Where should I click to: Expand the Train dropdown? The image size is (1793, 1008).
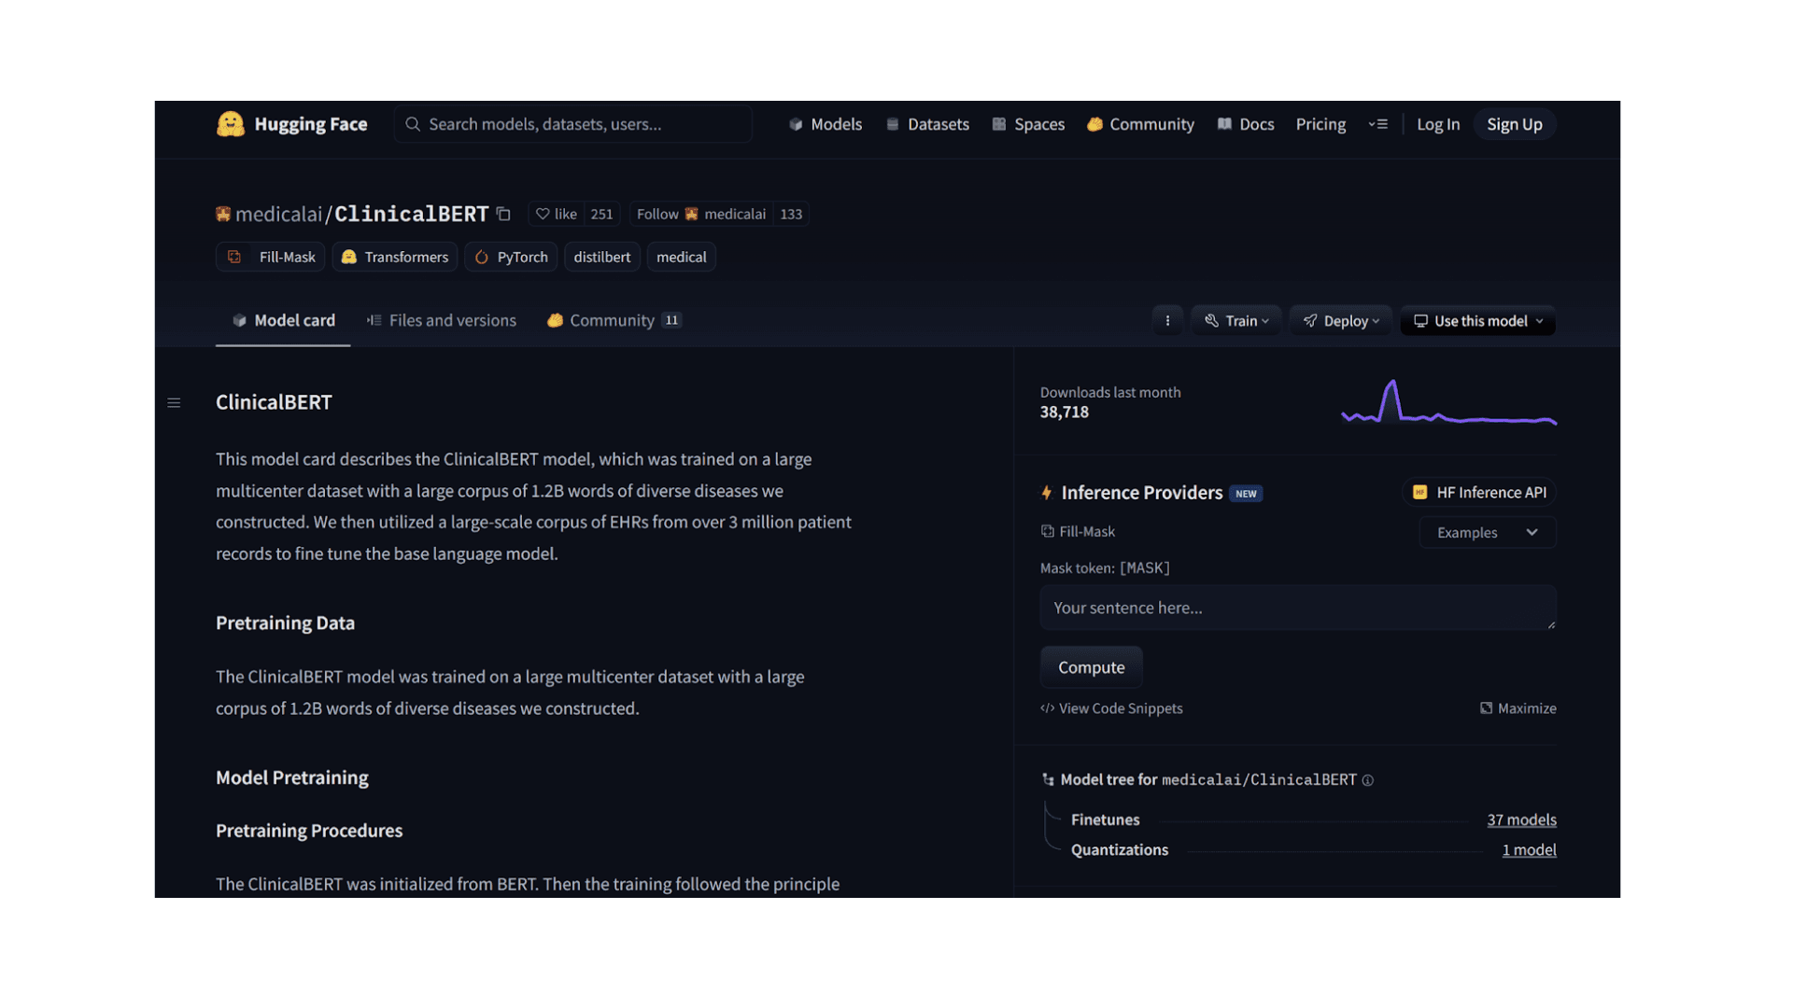(x=1236, y=321)
